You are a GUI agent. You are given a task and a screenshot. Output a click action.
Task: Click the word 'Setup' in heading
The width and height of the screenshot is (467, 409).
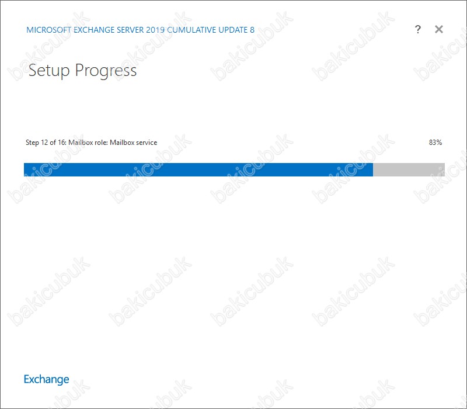tap(49, 71)
